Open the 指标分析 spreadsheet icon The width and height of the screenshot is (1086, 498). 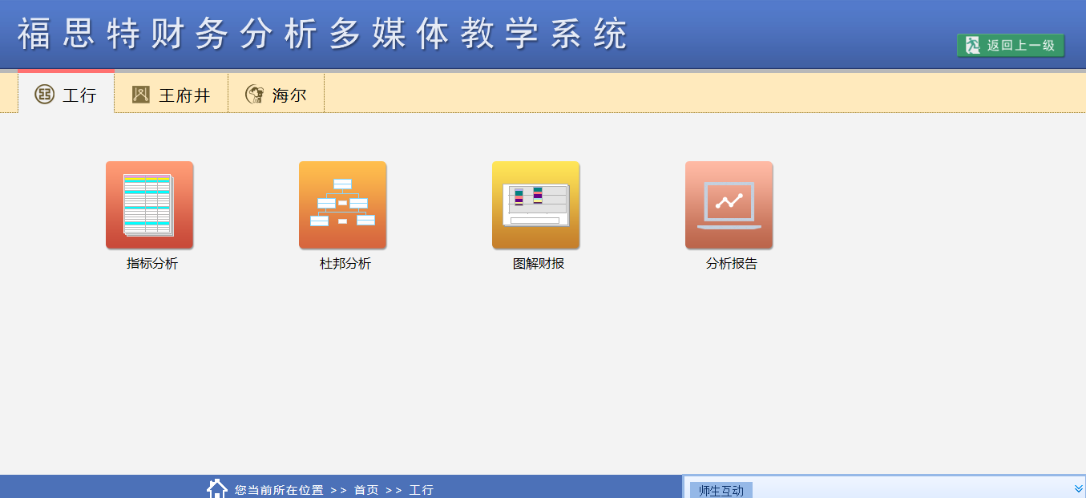pos(149,204)
